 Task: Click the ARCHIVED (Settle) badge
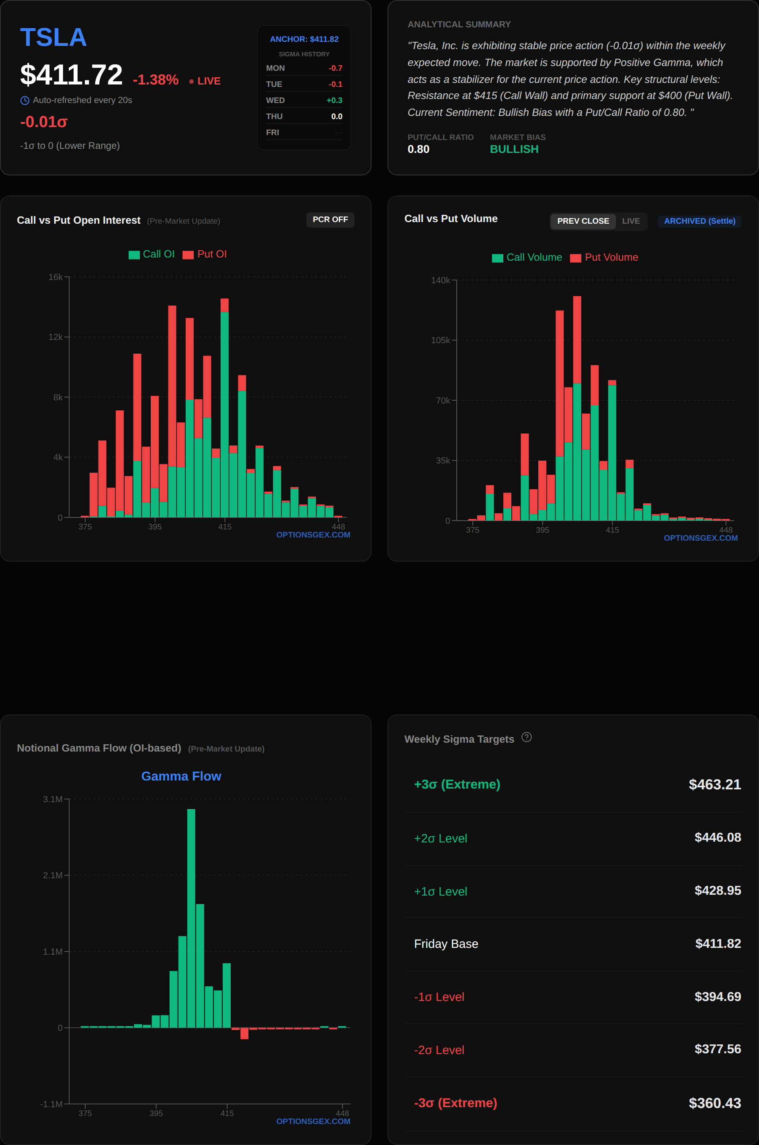699,221
